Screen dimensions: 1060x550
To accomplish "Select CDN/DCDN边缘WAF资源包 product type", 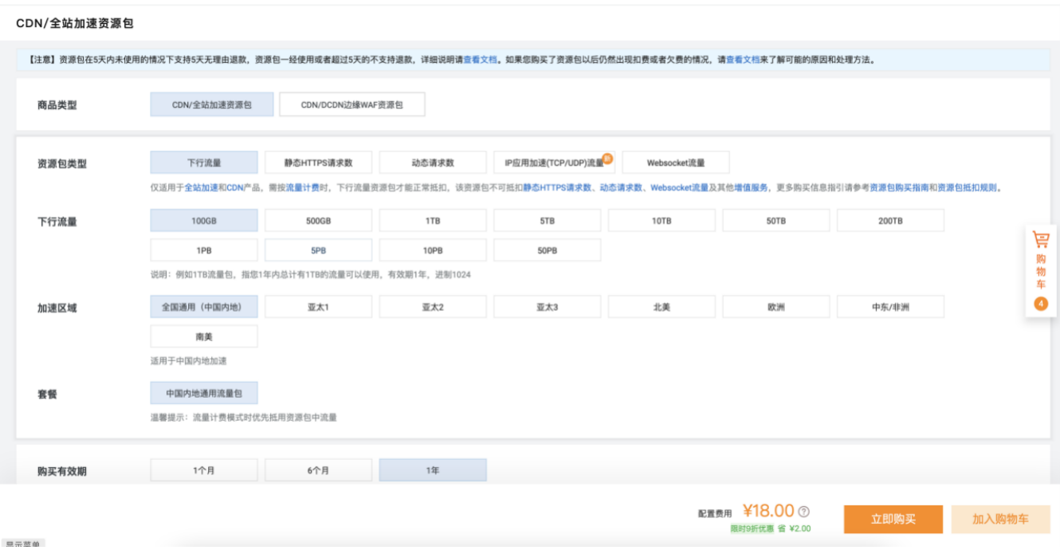I will (351, 104).
